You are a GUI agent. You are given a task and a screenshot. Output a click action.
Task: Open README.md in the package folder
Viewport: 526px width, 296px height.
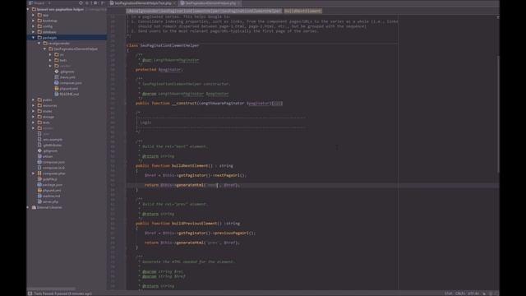pos(69,95)
